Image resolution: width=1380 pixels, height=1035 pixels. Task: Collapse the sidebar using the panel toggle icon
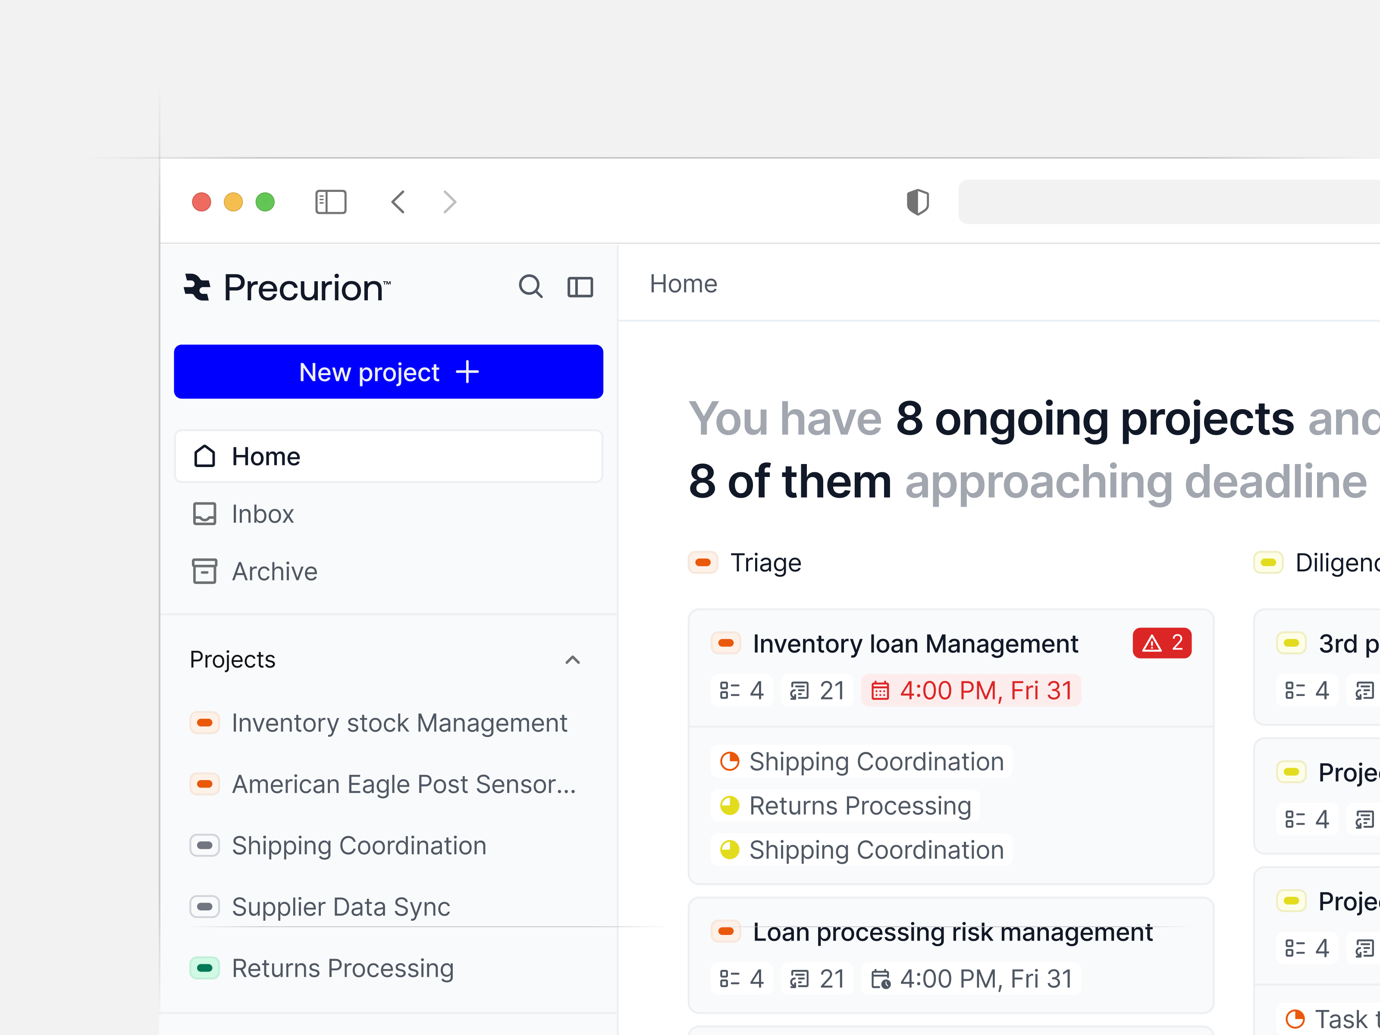[580, 287]
